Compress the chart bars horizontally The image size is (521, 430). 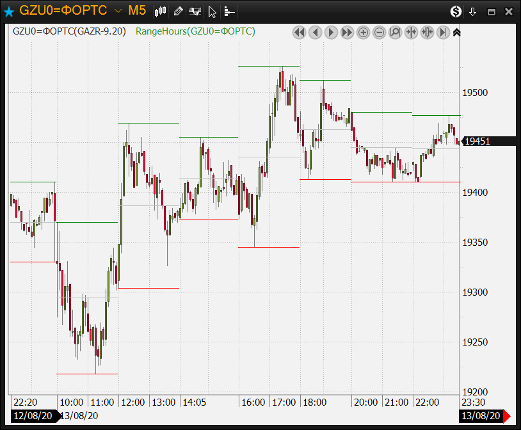[411, 32]
